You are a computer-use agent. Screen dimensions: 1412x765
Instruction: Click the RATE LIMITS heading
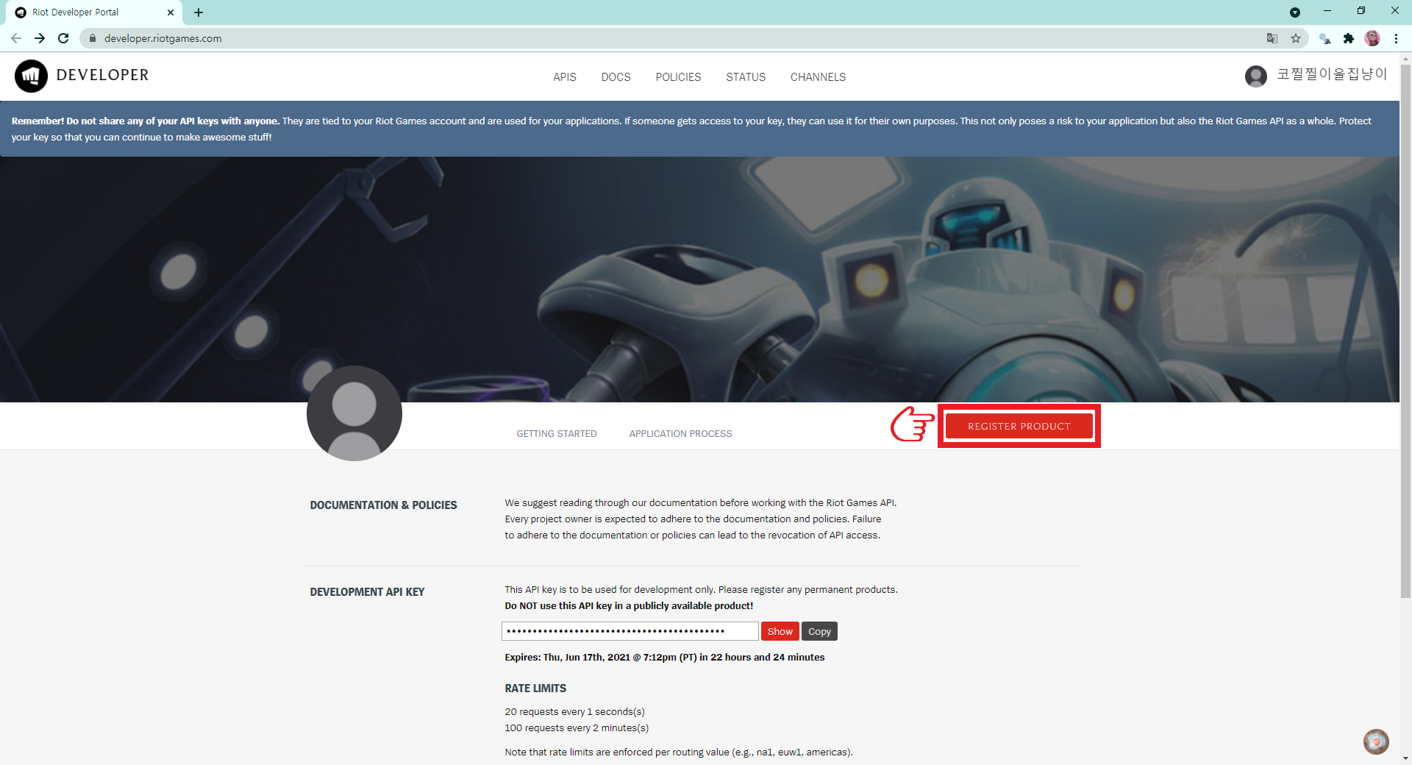click(535, 688)
